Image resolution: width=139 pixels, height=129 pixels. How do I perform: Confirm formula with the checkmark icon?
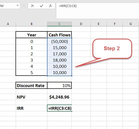point(41,6)
